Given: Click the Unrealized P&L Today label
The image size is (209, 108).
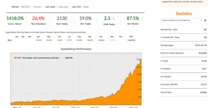Looking at the screenshot, I should pos(170,37).
